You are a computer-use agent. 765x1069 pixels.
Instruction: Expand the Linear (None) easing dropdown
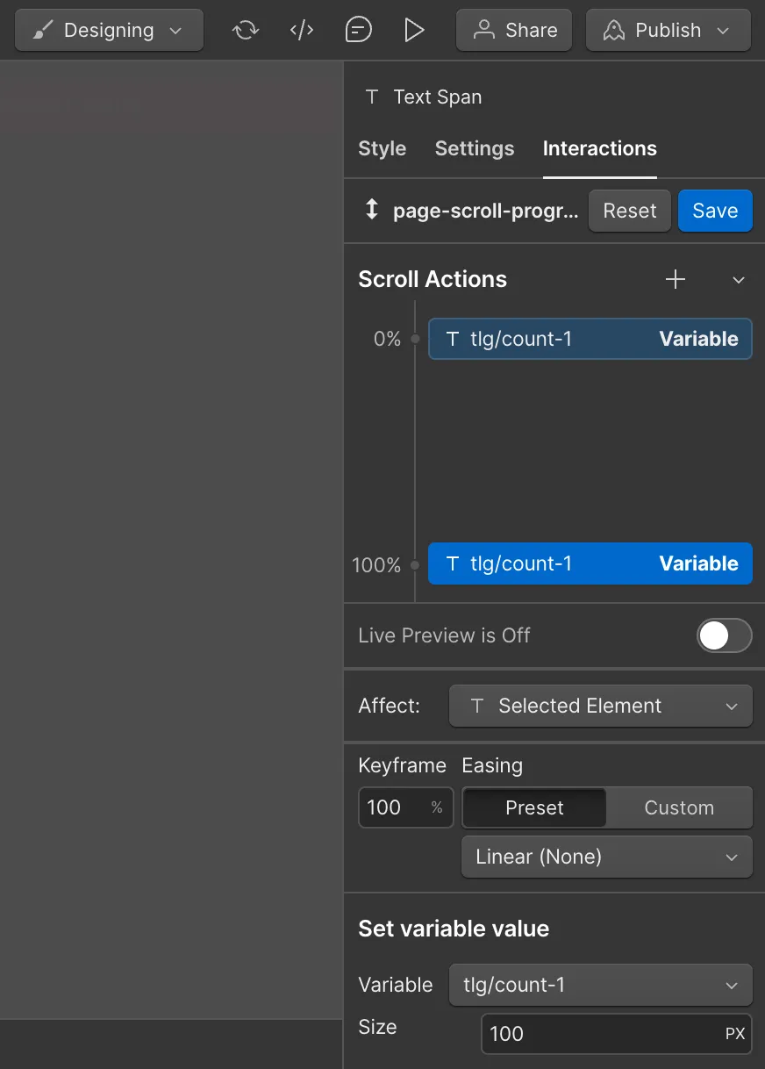click(606, 857)
